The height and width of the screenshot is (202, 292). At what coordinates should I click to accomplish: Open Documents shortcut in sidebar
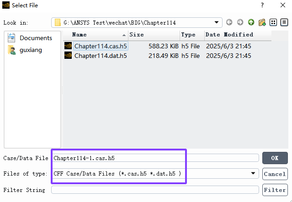(x=30, y=38)
